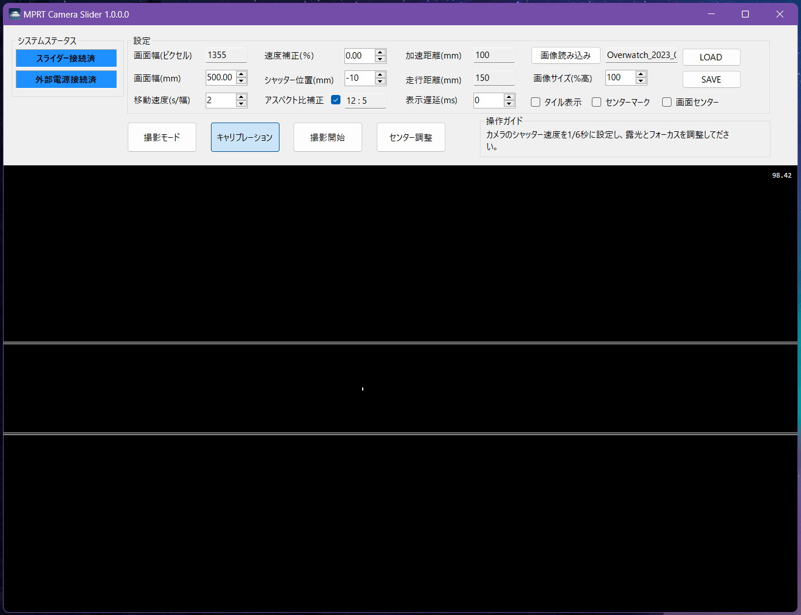Click the シャッター位置(mm) input field
This screenshot has height=615, width=801.
(x=359, y=78)
